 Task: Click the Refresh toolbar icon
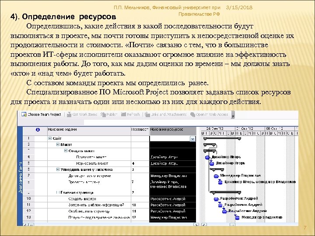[x=123, y=115]
